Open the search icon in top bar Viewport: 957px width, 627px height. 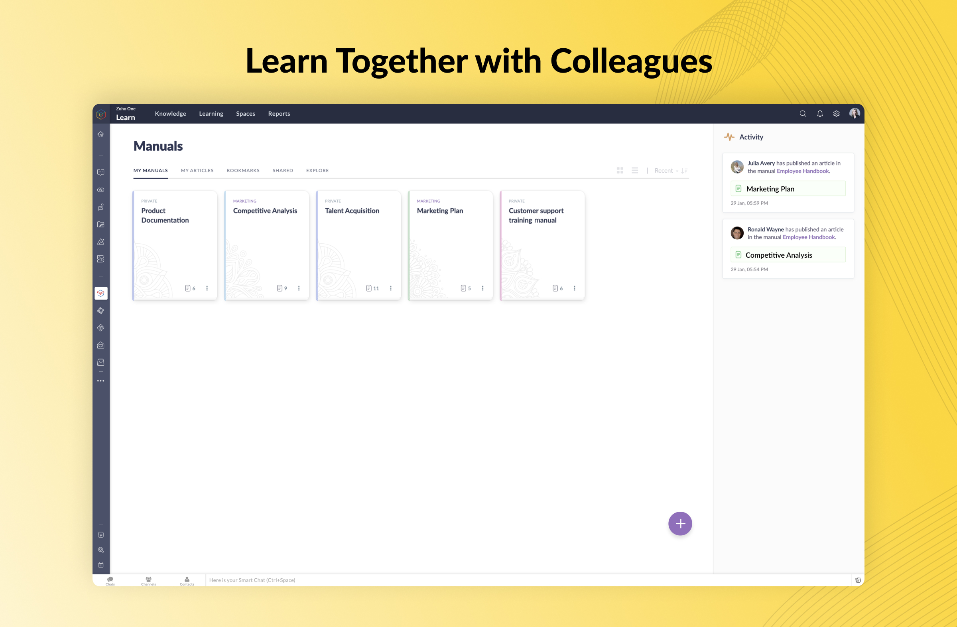click(802, 113)
